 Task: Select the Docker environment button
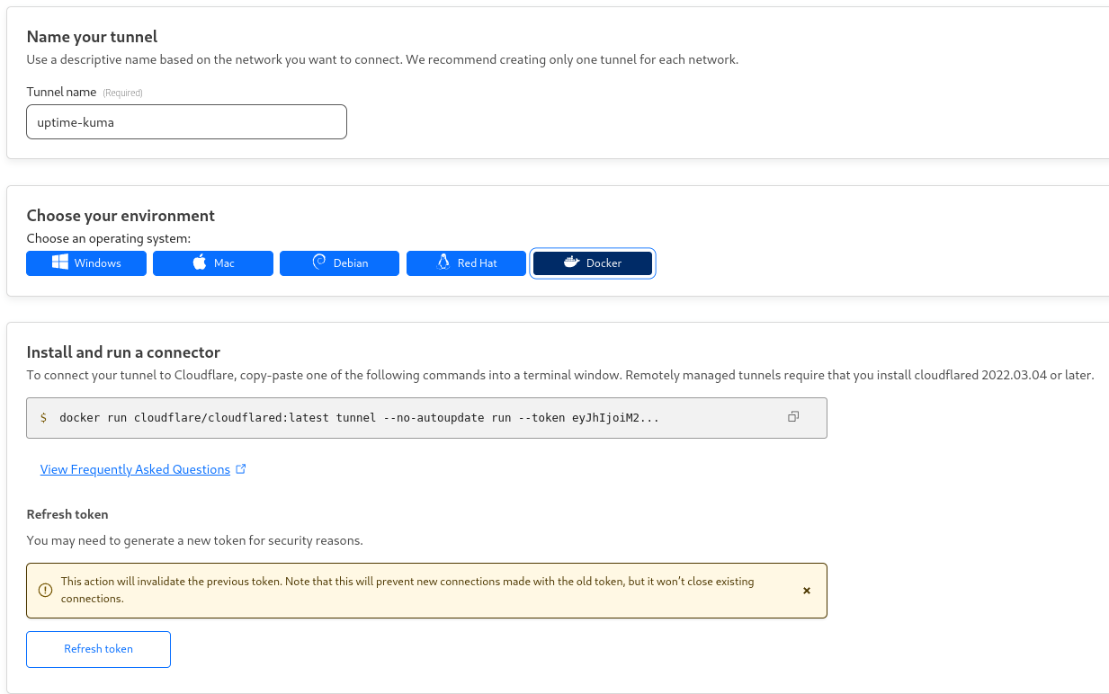pyautogui.click(x=593, y=263)
